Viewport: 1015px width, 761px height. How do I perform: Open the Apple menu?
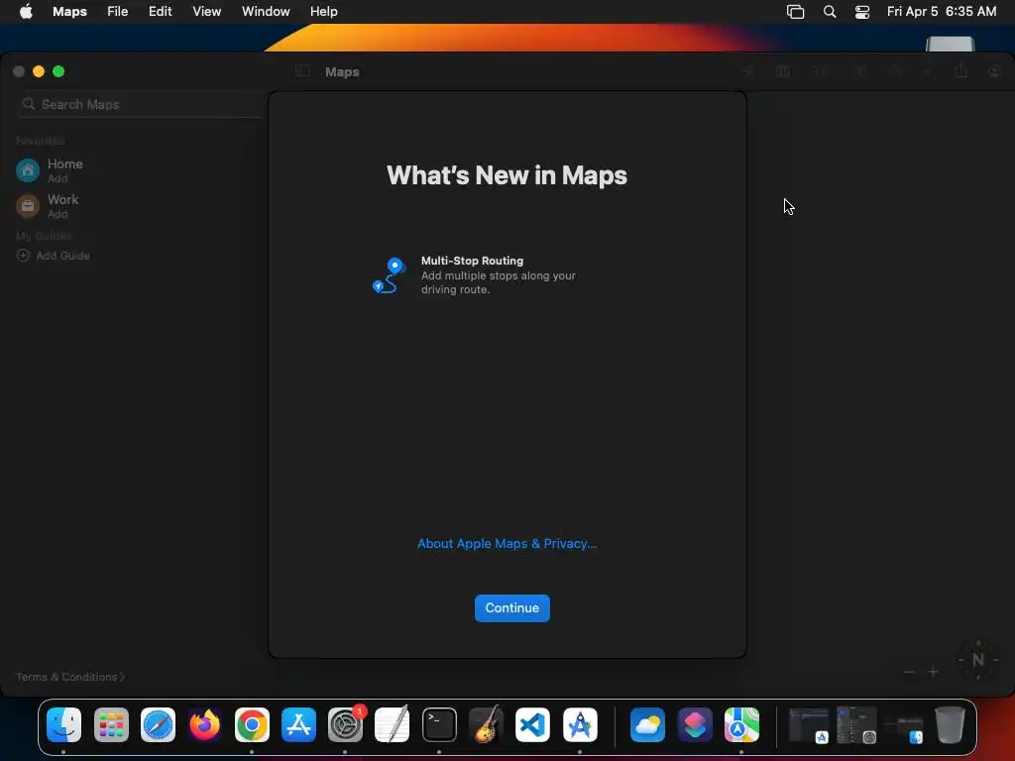(26, 11)
